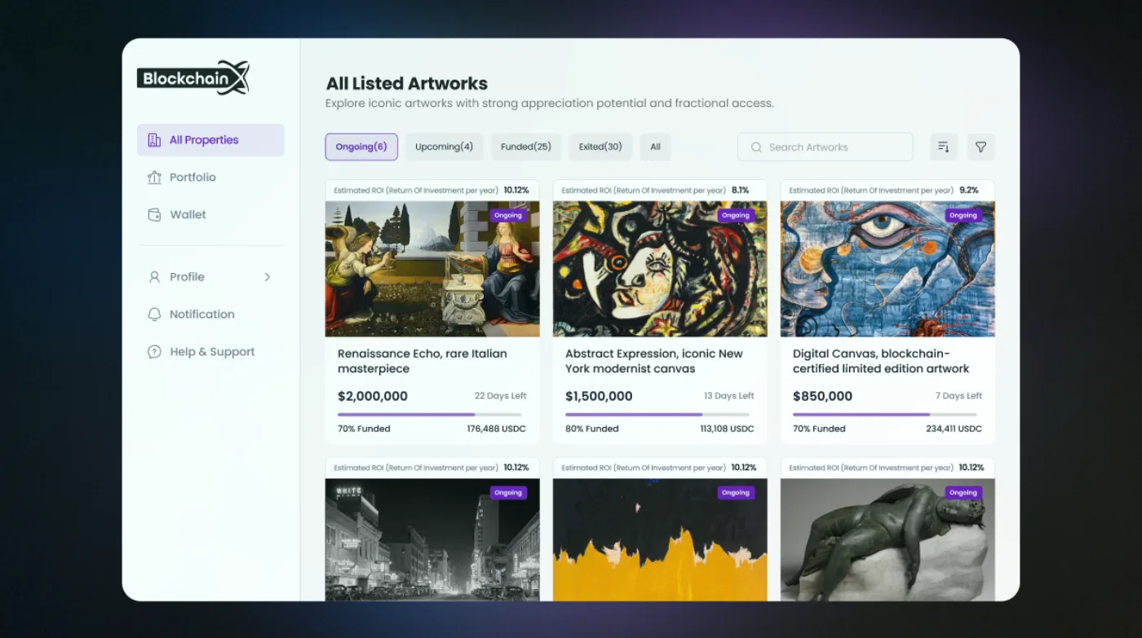Switch to the Funded(25) tab
Image resolution: width=1142 pixels, height=638 pixels.
[526, 147]
